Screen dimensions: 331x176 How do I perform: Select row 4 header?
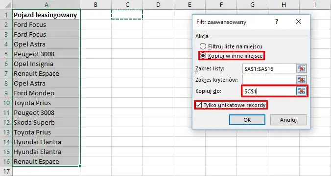tap(6, 44)
